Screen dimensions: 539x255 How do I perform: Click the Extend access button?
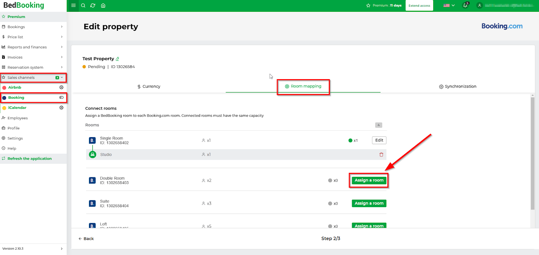419,5
